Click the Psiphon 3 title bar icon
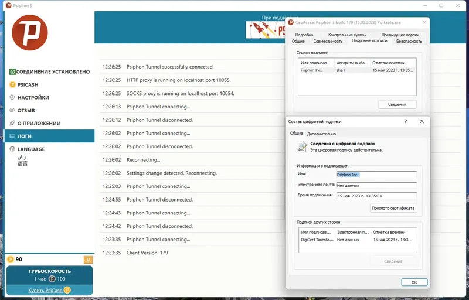Image resolution: width=469 pixels, height=300 pixels. tap(9, 5)
